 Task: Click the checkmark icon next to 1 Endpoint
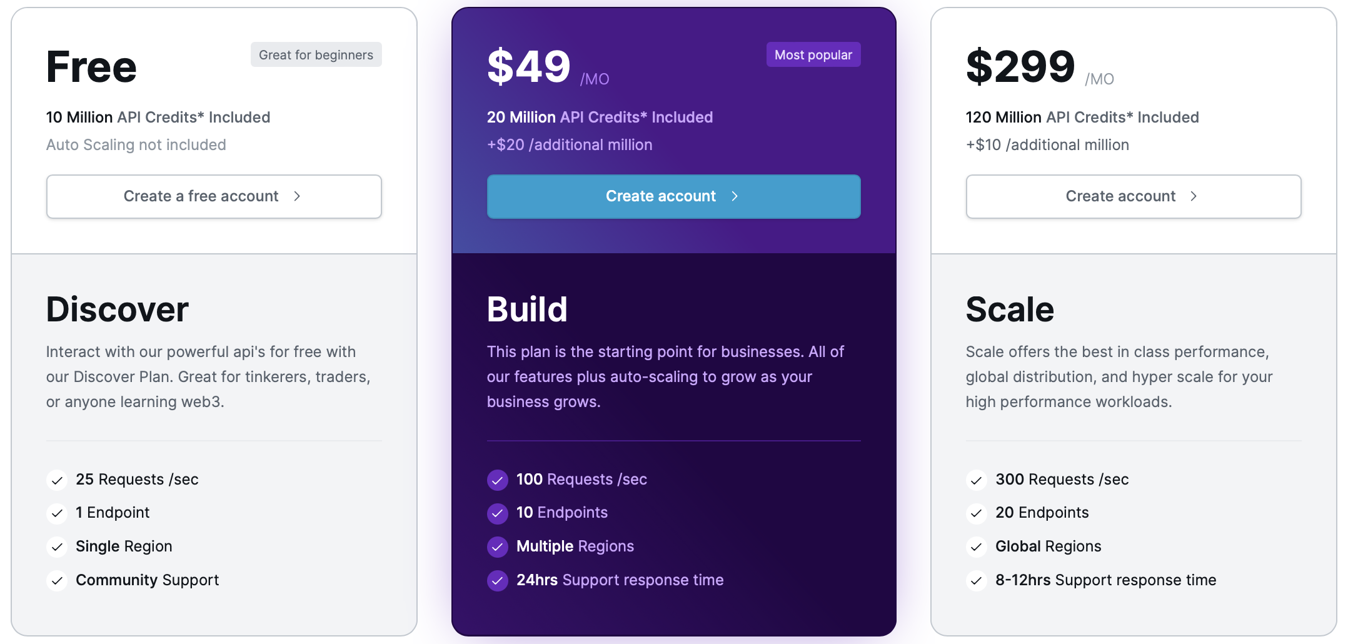pyautogui.click(x=57, y=513)
